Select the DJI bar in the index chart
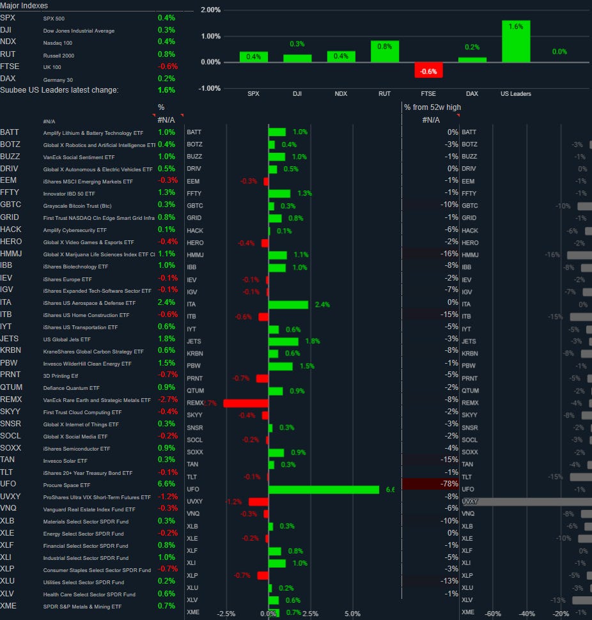 tap(297, 59)
